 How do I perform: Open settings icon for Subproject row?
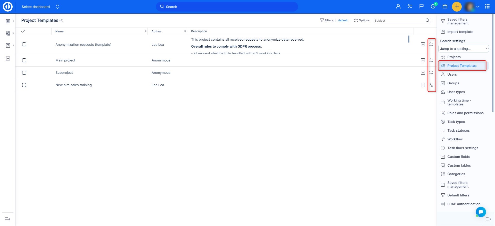tap(431, 73)
